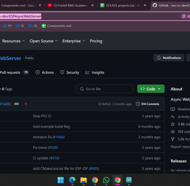Click the Report repository link
Screen dimensions: 190x186
click(x=180, y=147)
